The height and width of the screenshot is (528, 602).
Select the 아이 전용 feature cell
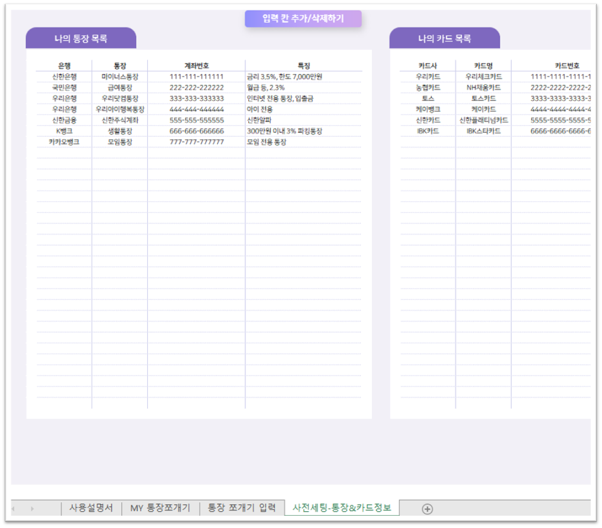click(x=304, y=109)
